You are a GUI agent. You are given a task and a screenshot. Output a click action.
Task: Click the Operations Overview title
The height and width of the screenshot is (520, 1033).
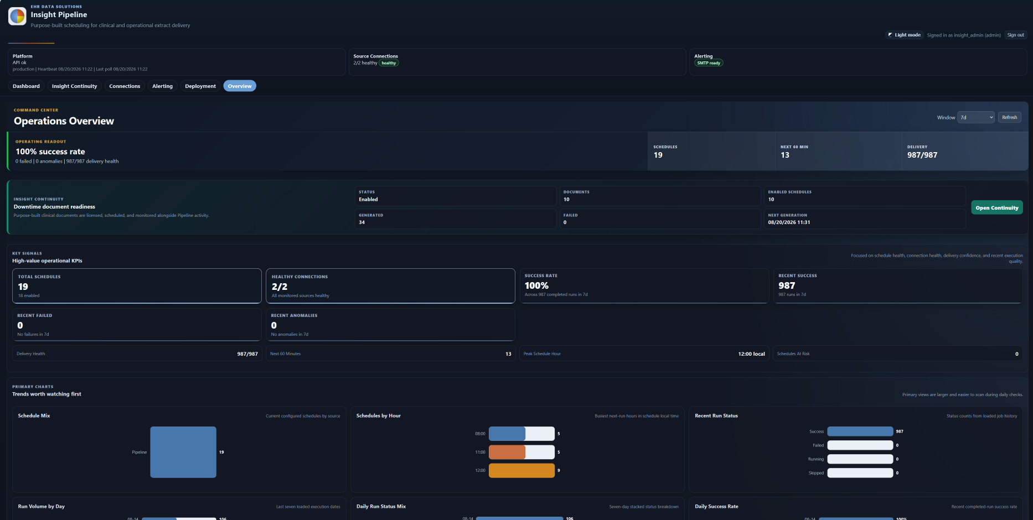64,121
